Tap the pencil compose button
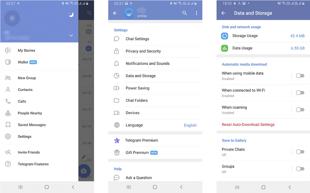The width and height of the screenshot is (310, 193). click(x=84, y=157)
